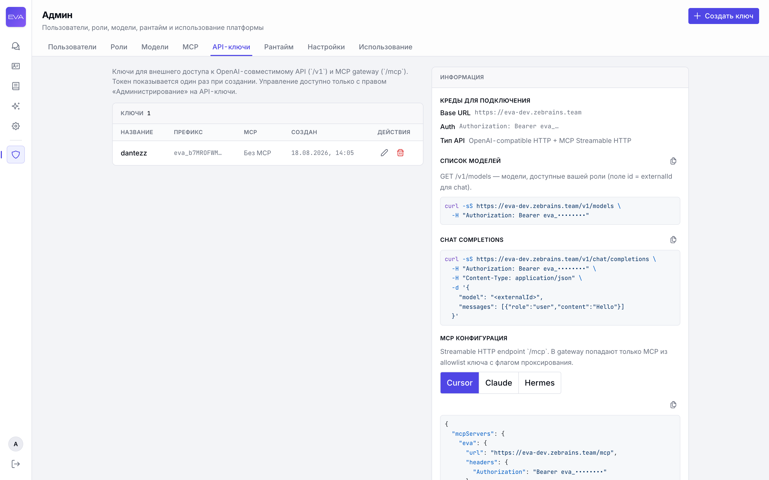Switch to the Модели tab
This screenshot has height=480, width=769.
(x=155, y=47)
